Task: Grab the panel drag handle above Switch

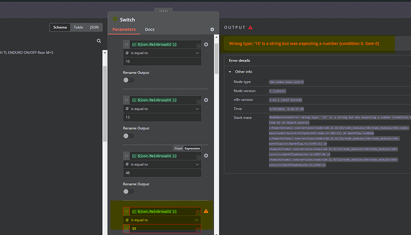Action: click(x=163, y=11)
